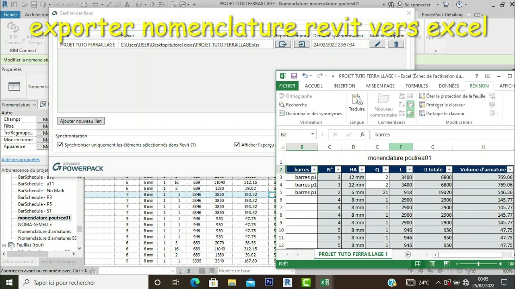
Task: Switch to the MISE EN PAGE tab
Action: (380, 86)
